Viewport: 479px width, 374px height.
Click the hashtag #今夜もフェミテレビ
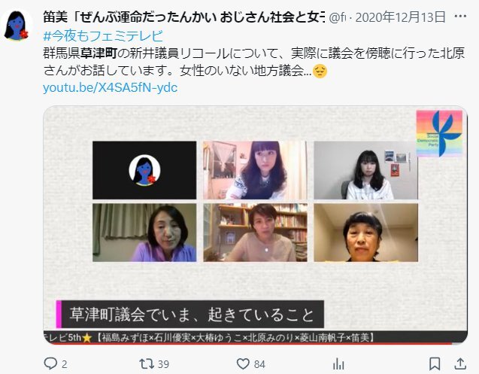click(103, 36)
